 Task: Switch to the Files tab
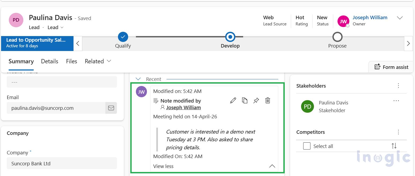[71, 61]
